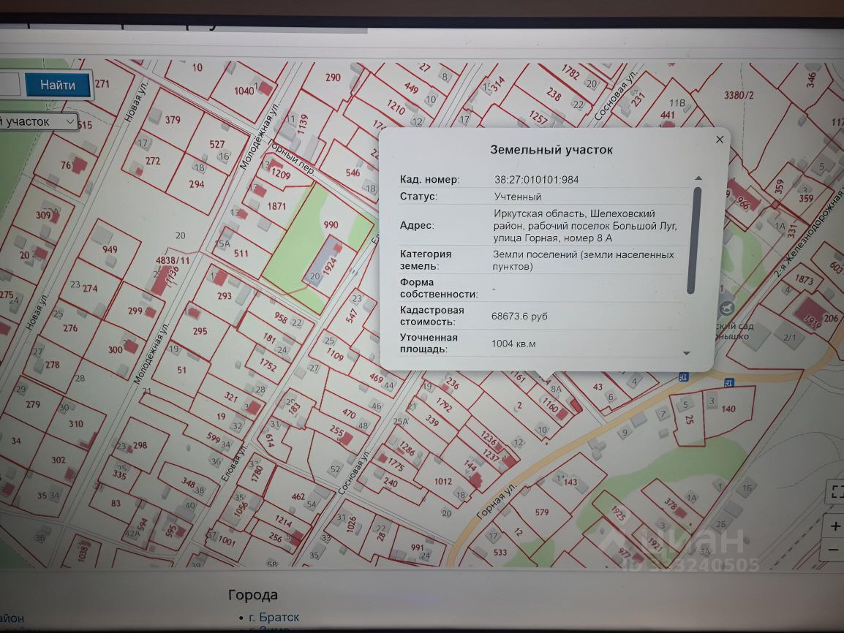Select parcel 579 on the map
The width and height of the screenshot is (844, 633).
(x=541, y=512)
